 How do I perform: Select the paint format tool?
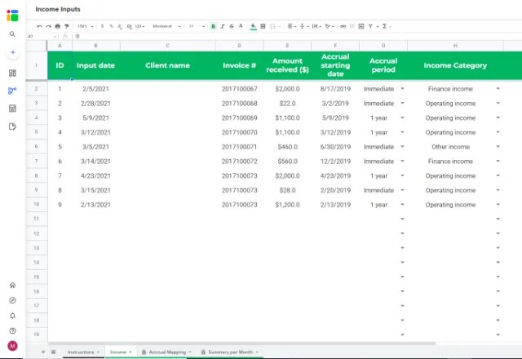point(67,26)
